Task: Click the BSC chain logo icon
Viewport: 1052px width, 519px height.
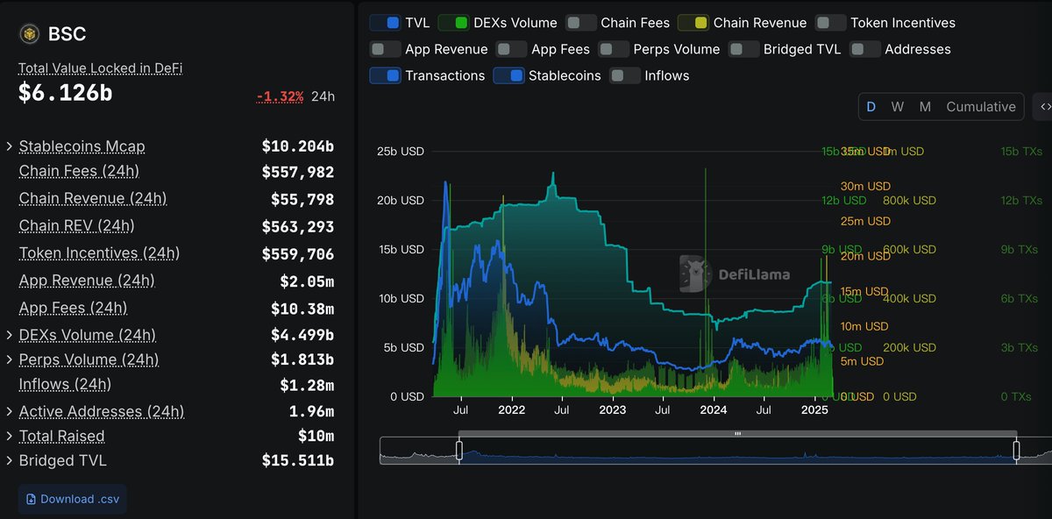Action: click(x=30, y=35)
